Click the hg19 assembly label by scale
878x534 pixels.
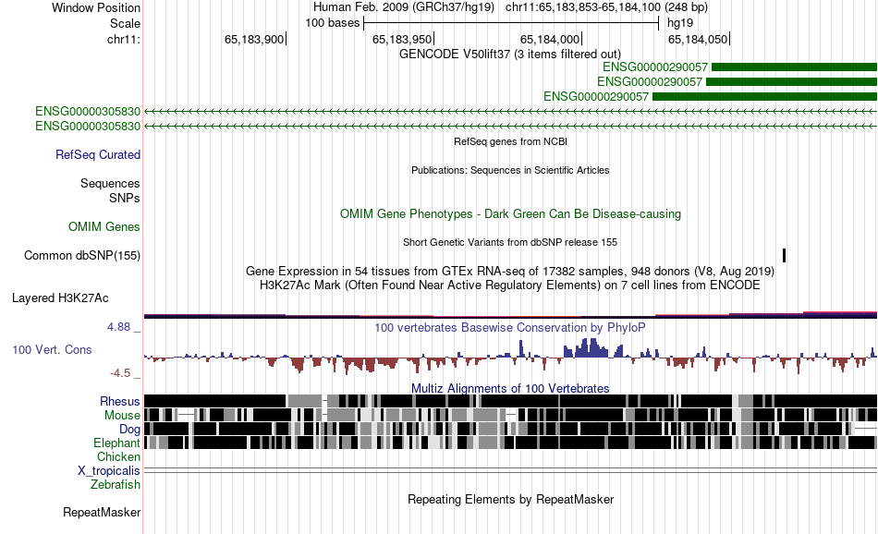(x=680, y=23)
